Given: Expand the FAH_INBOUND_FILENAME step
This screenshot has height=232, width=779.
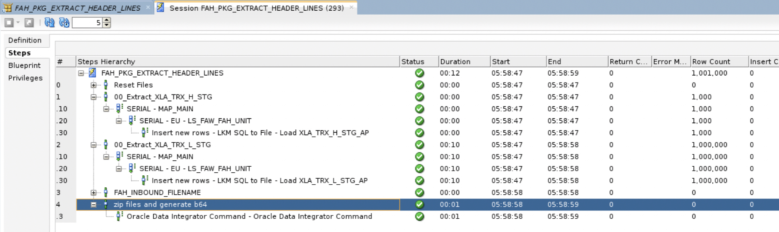Looking at the screenshot, I should [x=93, y=192].
